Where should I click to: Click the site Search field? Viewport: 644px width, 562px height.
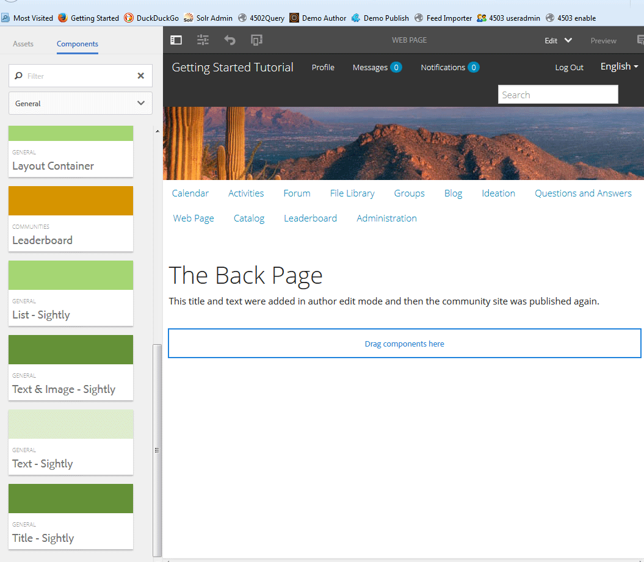[x=558, y=95]
